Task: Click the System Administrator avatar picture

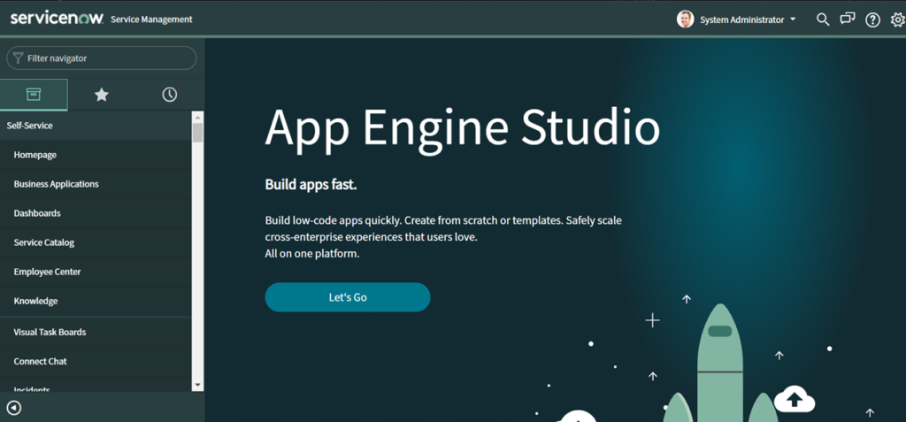Action: pos(686,19)
